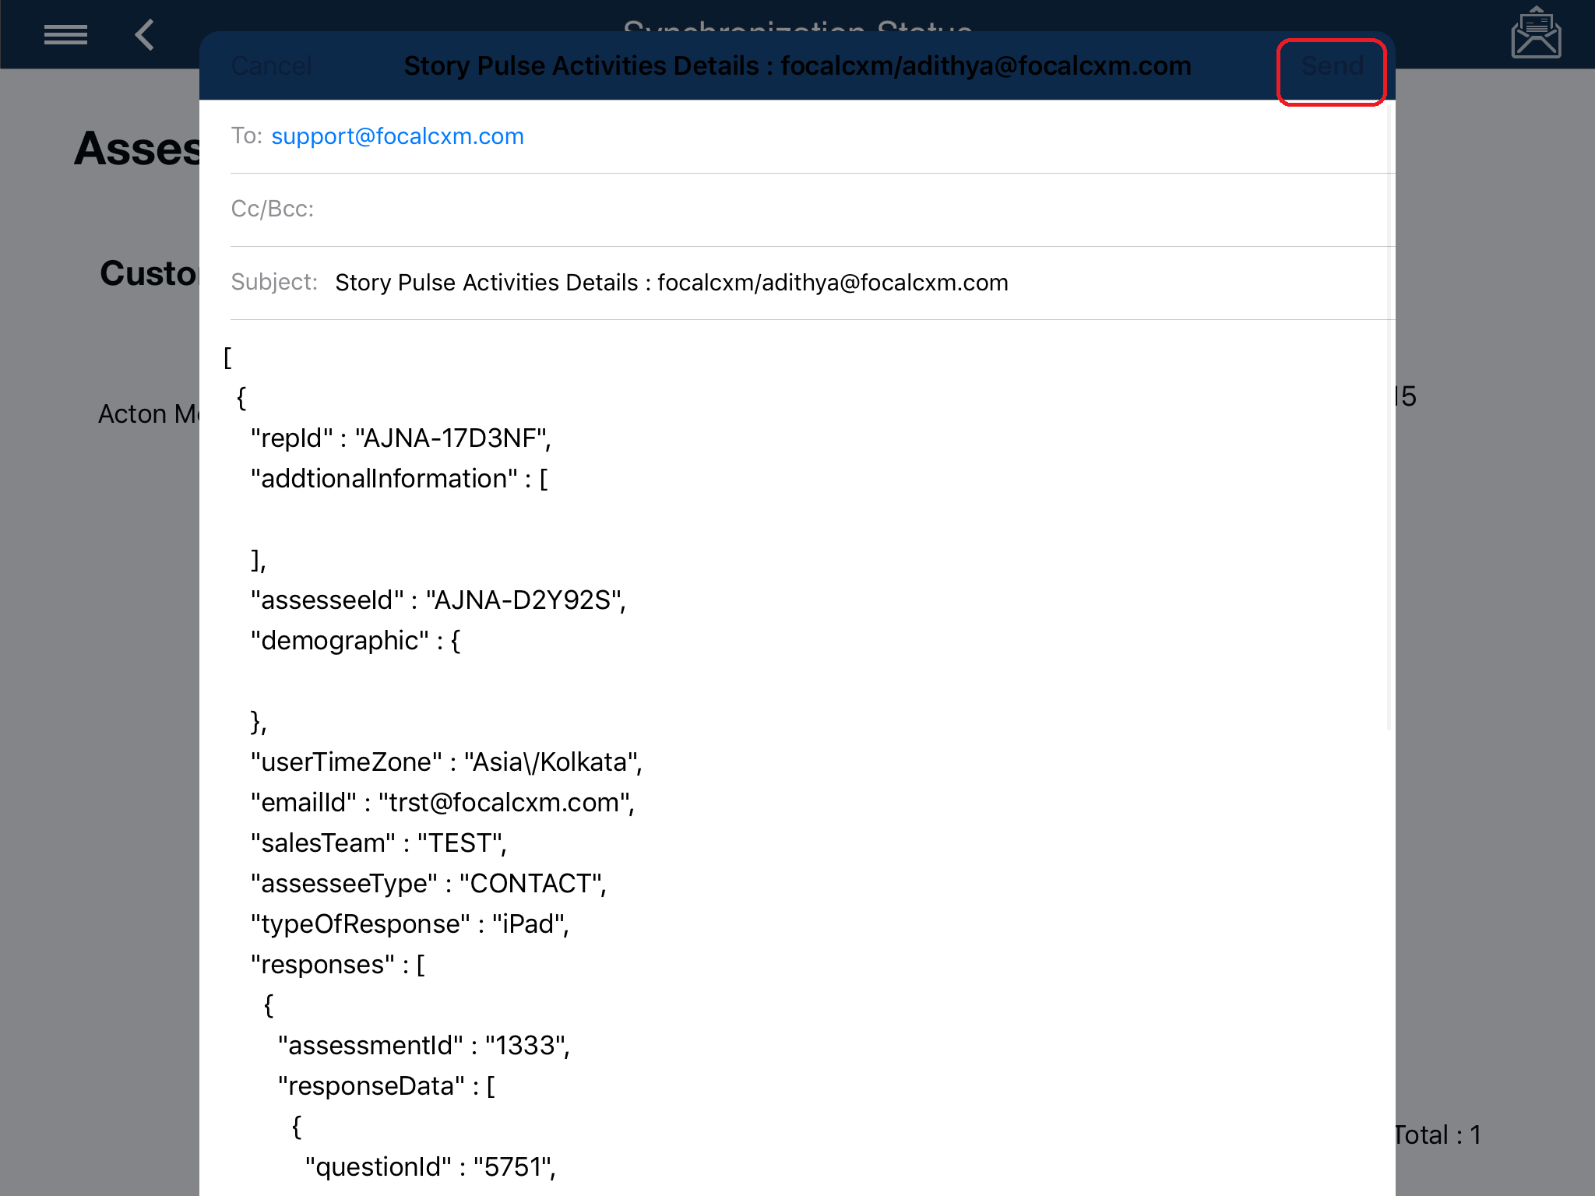Click the assesseeId value in body
The width and height of the screenshot is (1595, 1196).
(x=525, y=600)
